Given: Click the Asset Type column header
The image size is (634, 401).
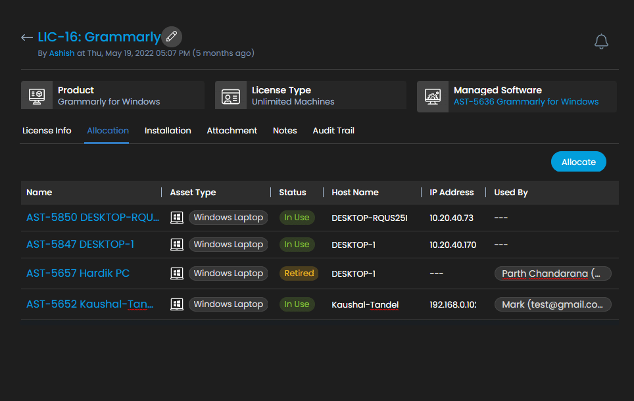Looking at the screenshot, I should 193,193.
